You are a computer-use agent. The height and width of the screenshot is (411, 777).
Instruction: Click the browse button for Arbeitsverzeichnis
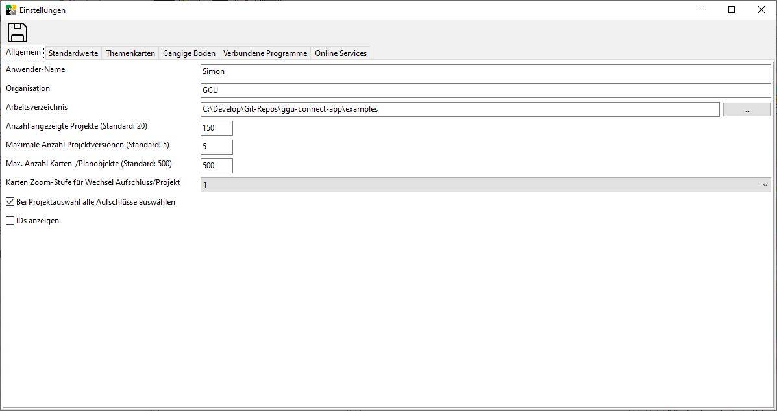tap(746, 109)
